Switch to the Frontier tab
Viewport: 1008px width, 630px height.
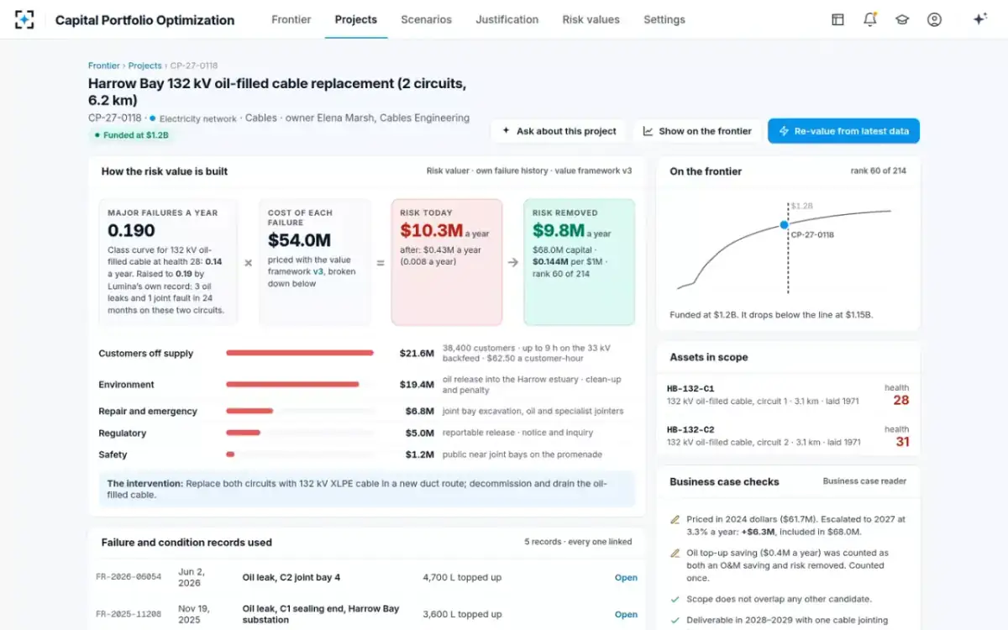click(291, 19)
